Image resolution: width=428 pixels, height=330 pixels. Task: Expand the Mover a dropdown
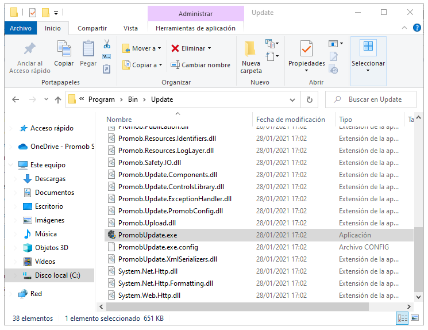pos(159,48)
